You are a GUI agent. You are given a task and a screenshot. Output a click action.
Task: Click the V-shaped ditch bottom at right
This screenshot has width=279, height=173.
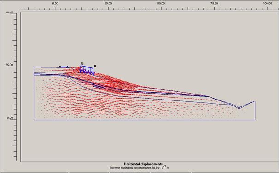pyautogui.click(x=239, y=108)
